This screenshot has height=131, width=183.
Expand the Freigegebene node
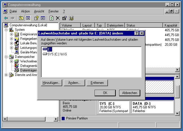[11, 39]
